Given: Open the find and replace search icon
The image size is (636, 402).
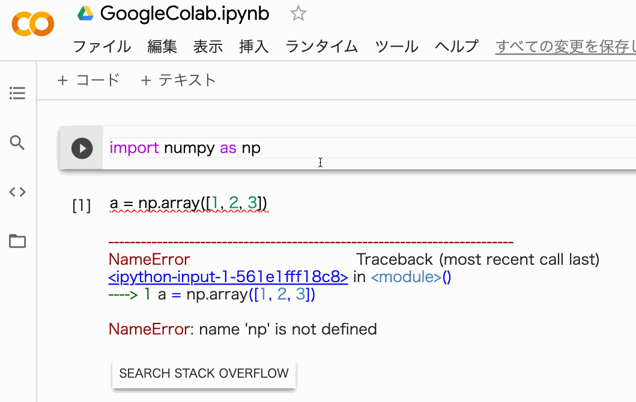Looking at the screenshot, I should (x=17, y=143).
